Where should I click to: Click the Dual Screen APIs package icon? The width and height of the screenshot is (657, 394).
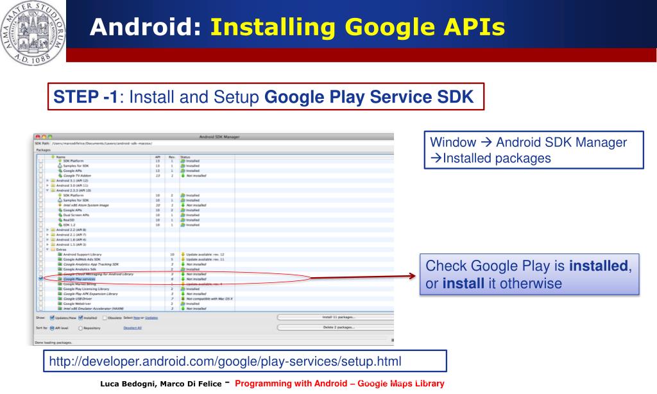(x=60, y=215)
